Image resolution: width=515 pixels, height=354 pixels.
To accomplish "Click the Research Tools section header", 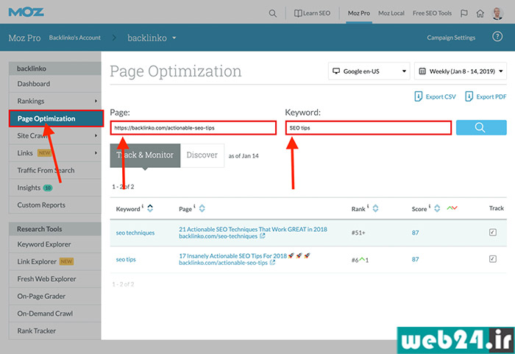I will 55,229.
